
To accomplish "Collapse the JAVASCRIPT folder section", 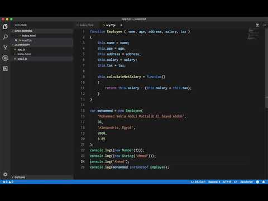I will [42, 45].
